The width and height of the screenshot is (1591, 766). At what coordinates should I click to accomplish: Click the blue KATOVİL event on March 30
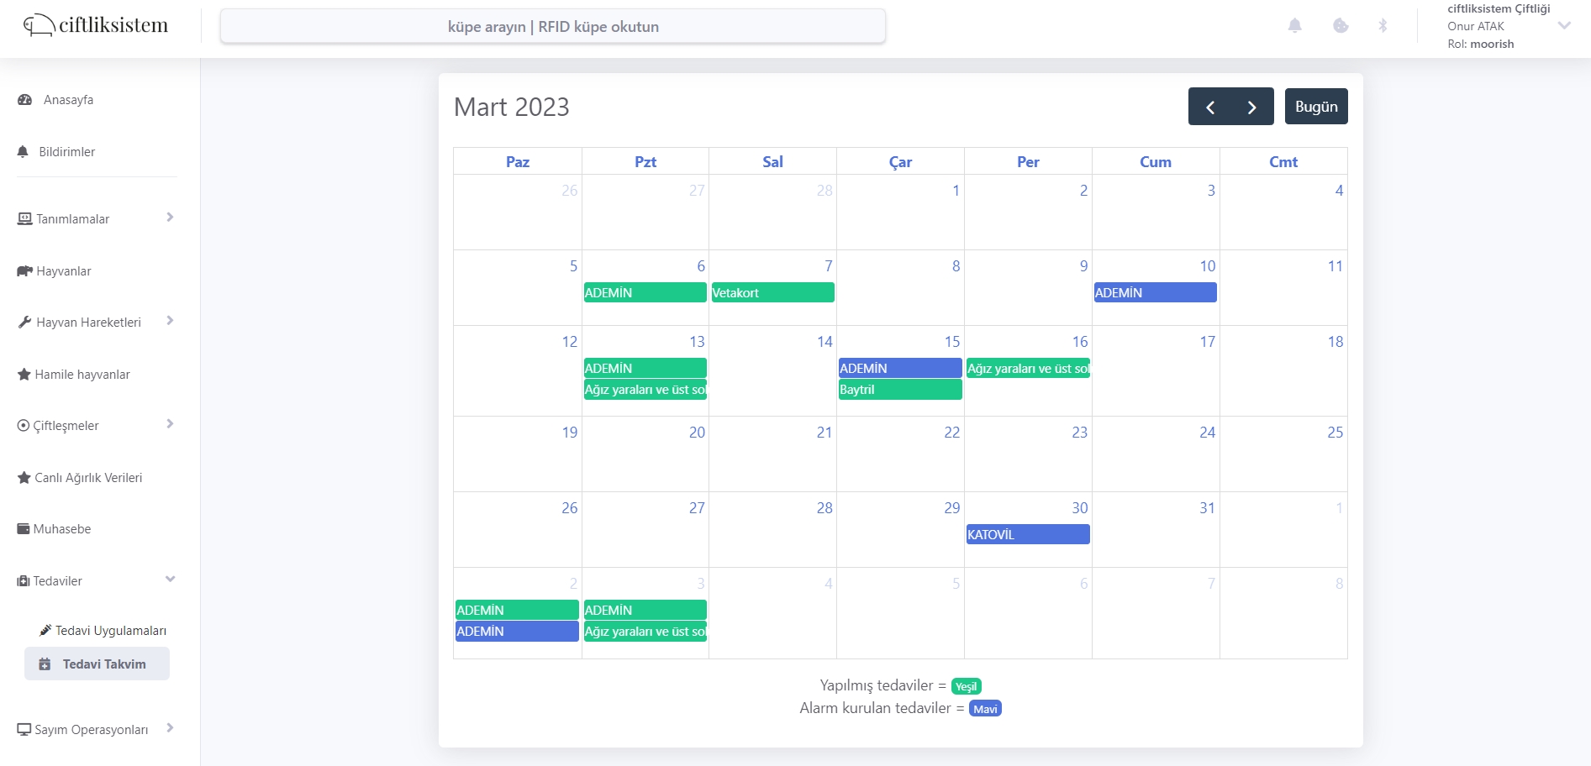(x=1027, y=535)
